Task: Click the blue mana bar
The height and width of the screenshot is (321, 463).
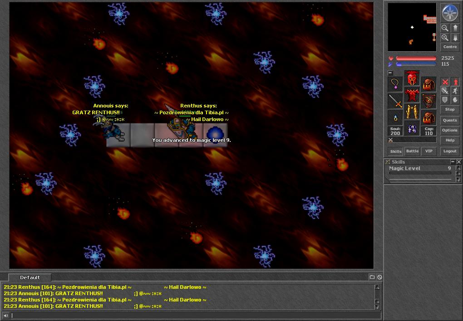Action: (x=416, y=64)
